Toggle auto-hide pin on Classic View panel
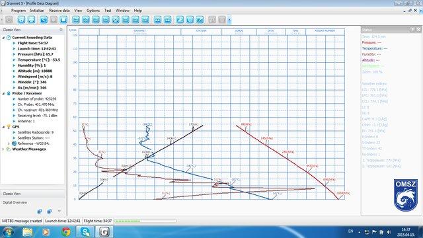 (61, 30)
